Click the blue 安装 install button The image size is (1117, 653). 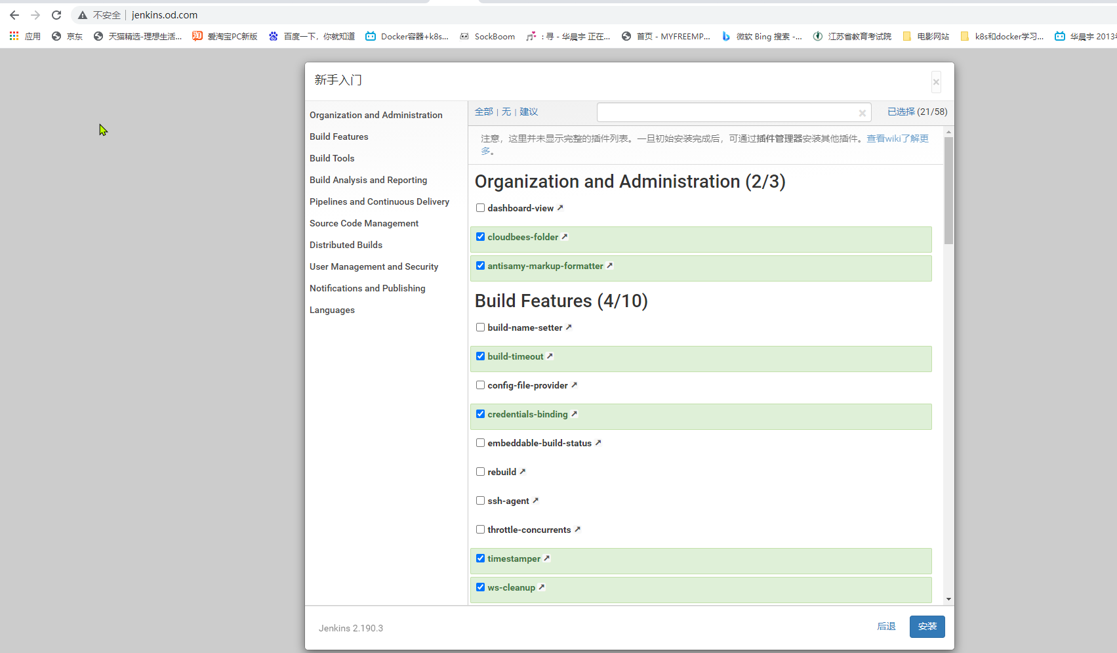pos(927,627)
